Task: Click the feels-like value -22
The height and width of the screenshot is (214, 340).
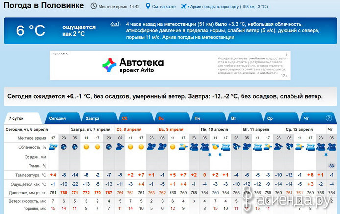Action: coord(75,184)
